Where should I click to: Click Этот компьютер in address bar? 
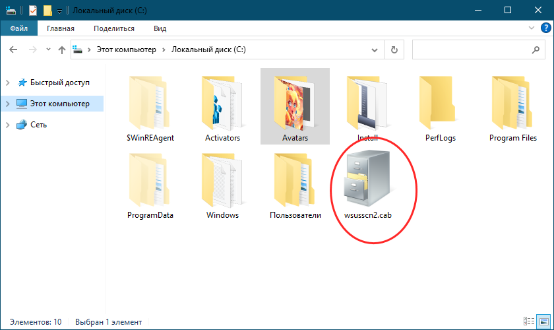coord(126,49)
